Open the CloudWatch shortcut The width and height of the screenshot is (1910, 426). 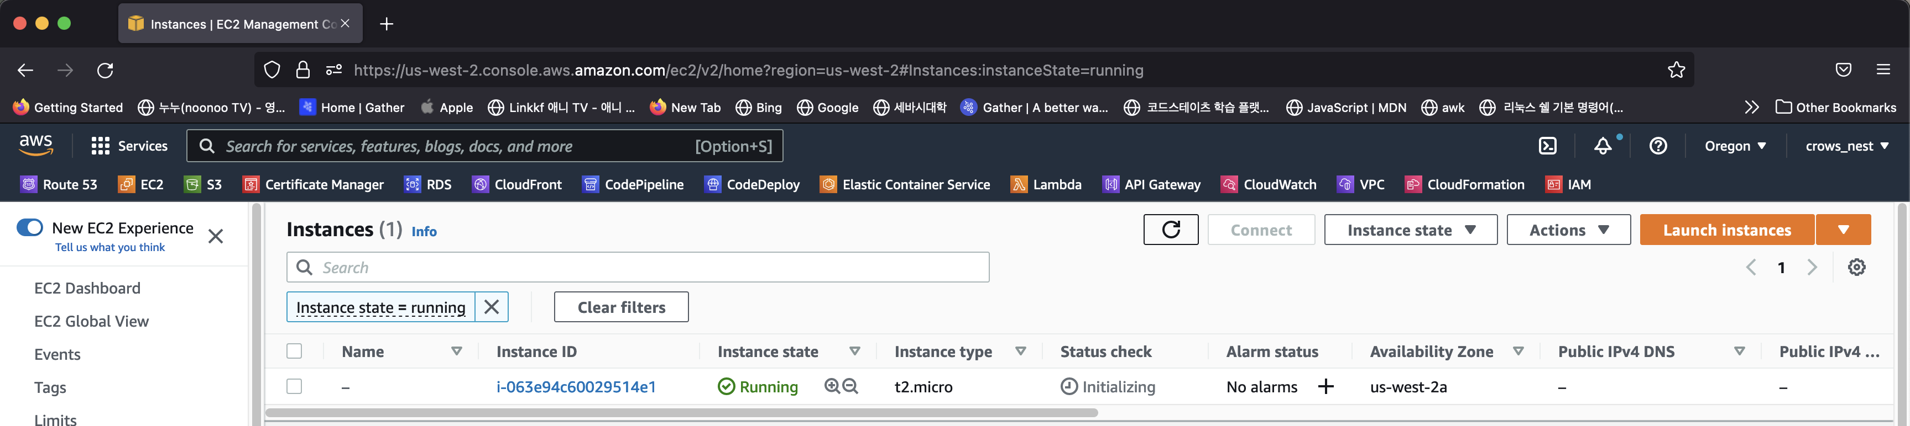(x=1269, y=184)
